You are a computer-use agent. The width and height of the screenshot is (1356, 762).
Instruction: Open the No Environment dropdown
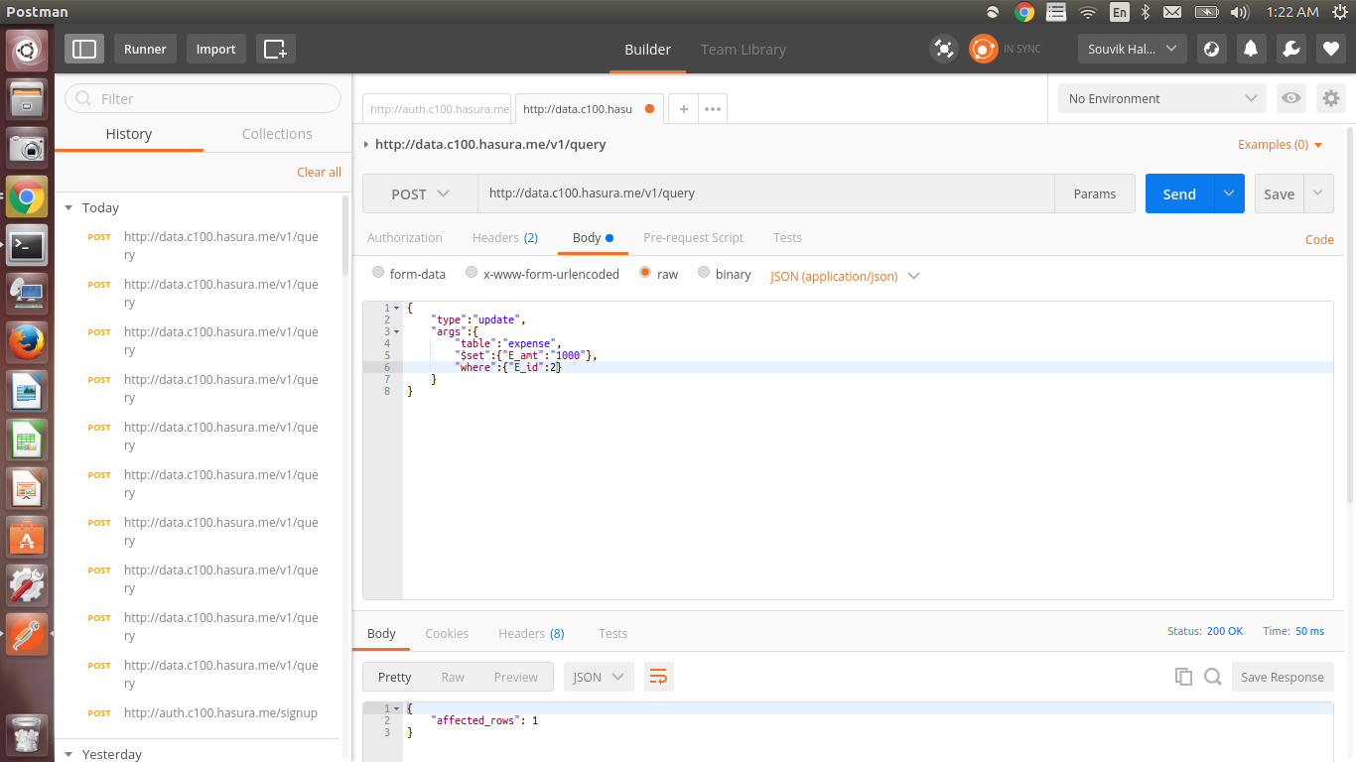(x=1162, y=98)
